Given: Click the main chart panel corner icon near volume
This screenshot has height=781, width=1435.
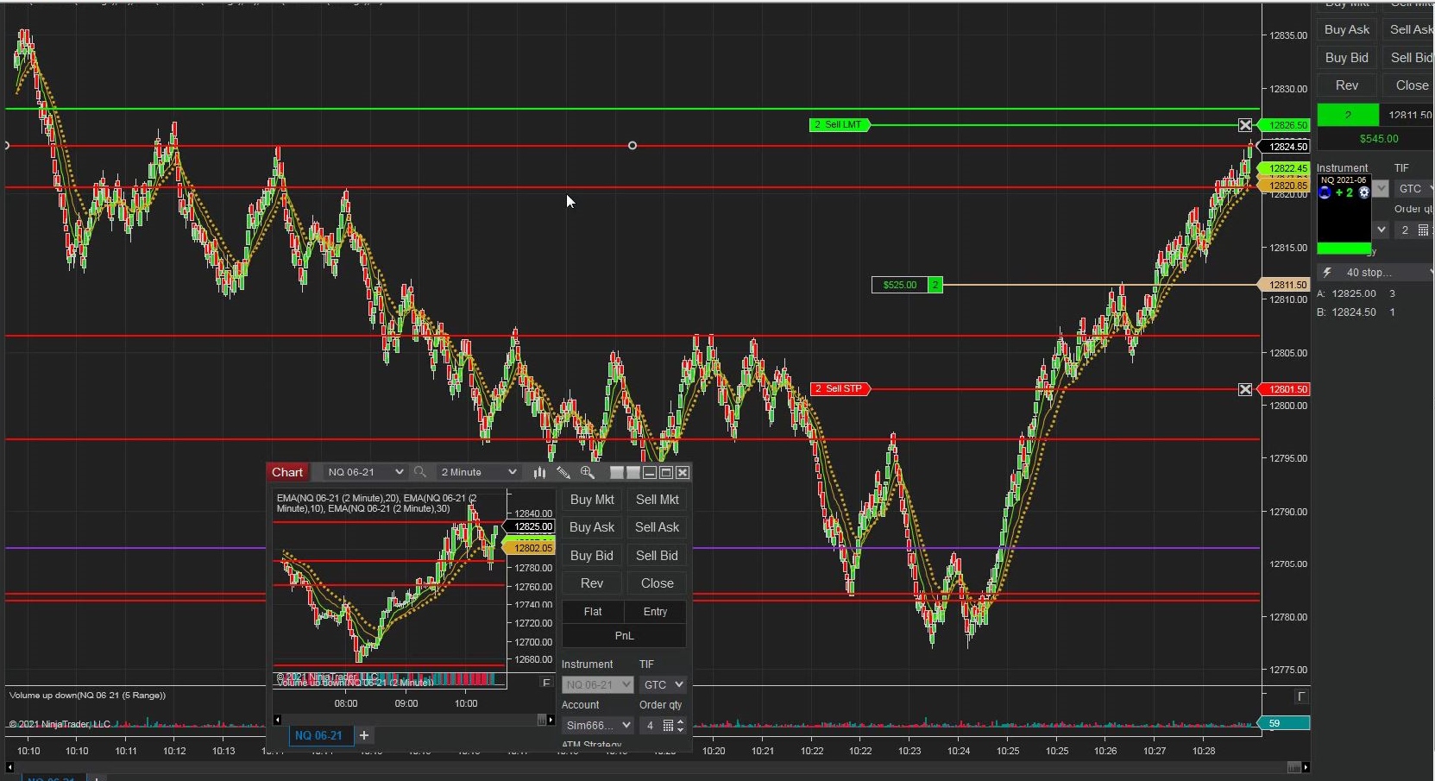Looking at the screenshot, I should 1301,696.
